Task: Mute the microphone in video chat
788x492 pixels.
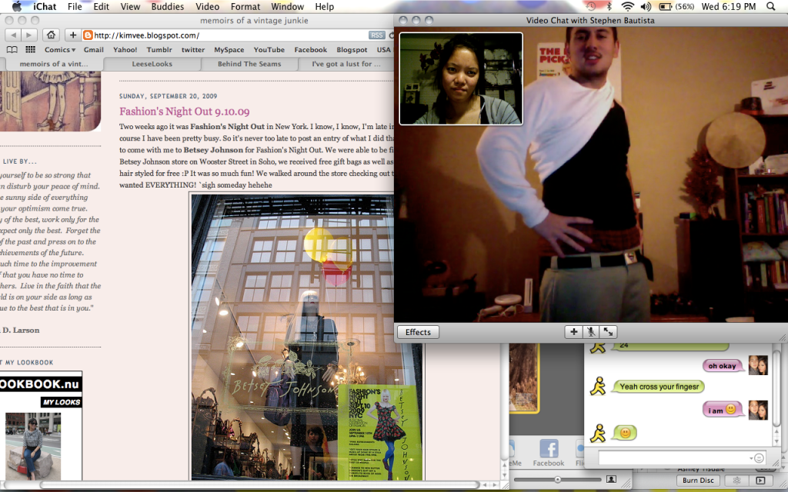Action: coord(590,332)
